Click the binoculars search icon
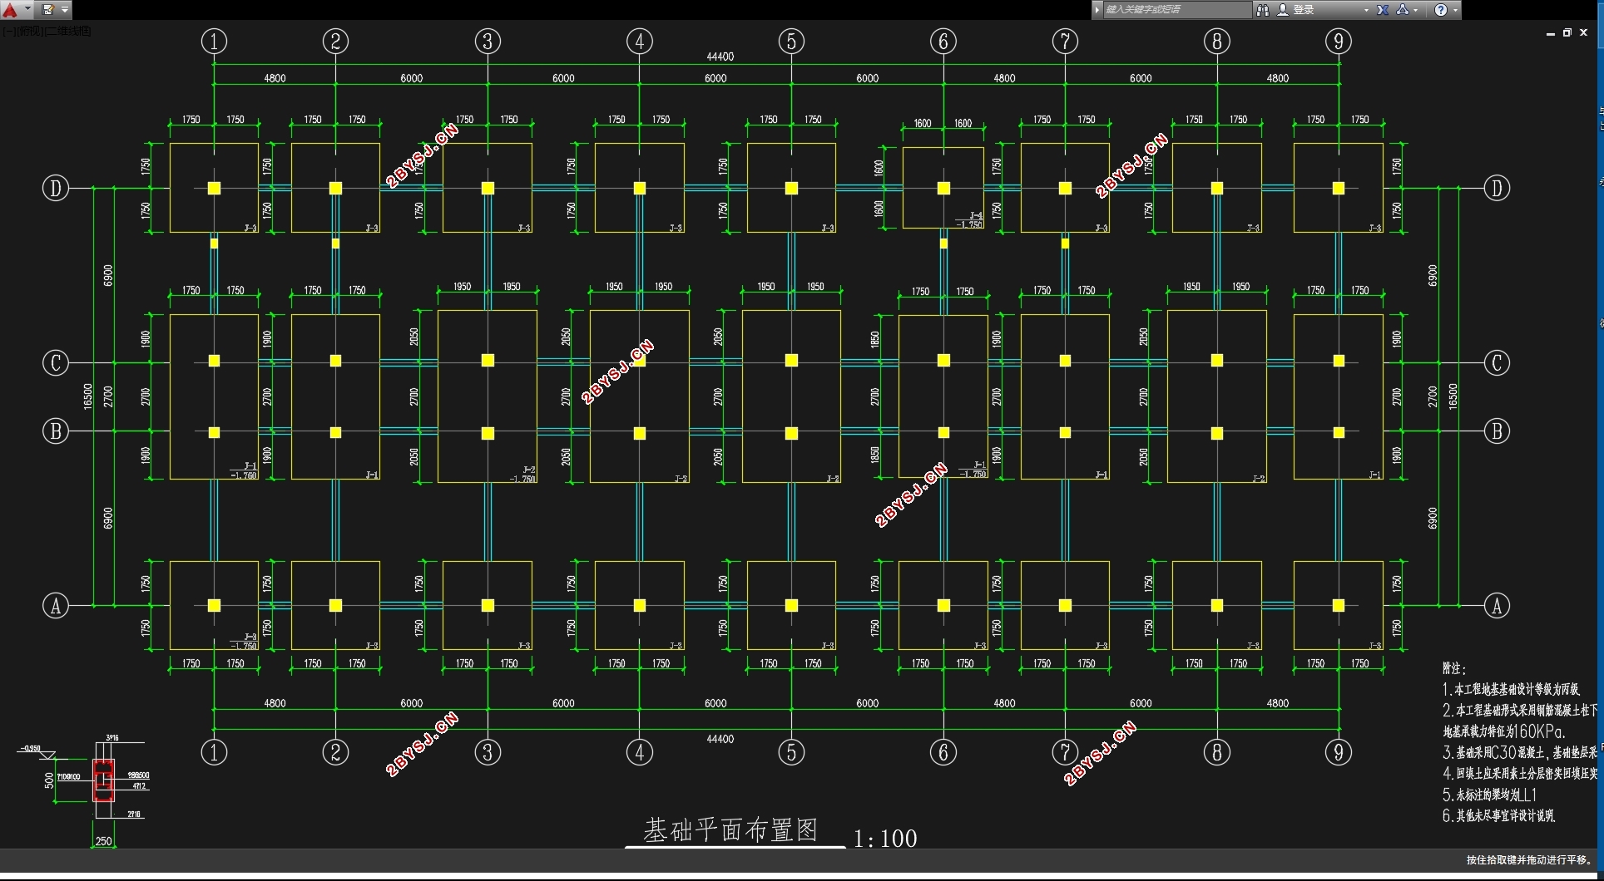This screenshot has height=881, width=1604. pos(1262,10)
